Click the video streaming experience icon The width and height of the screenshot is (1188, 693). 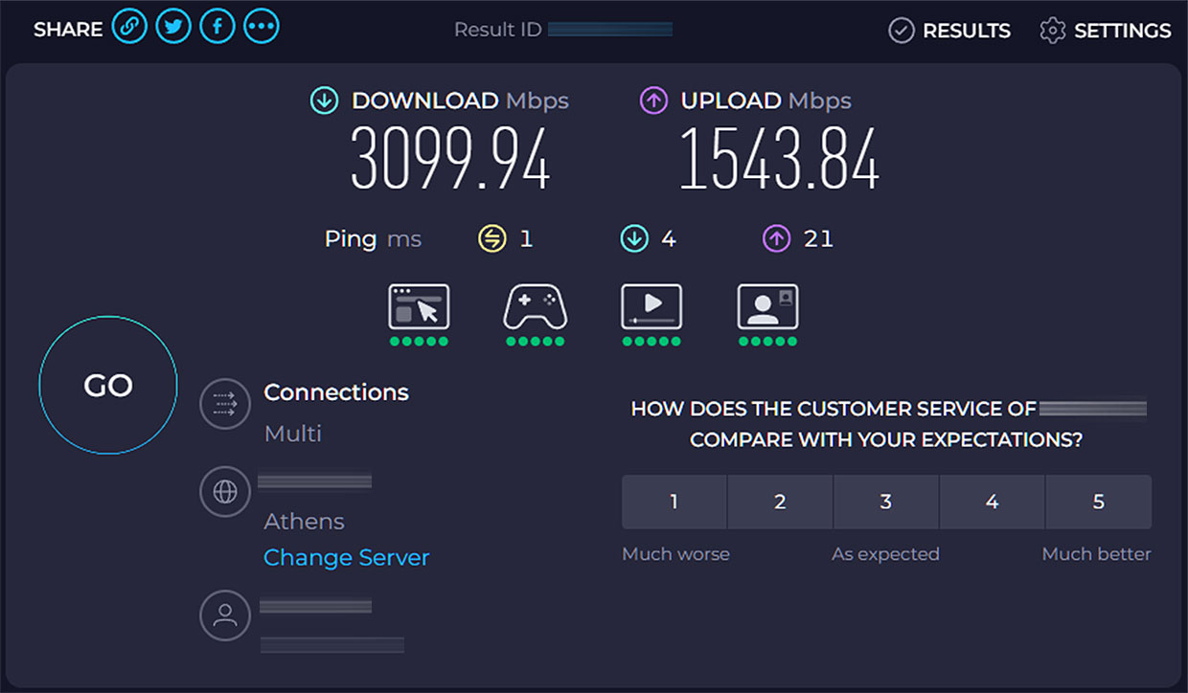651,308
